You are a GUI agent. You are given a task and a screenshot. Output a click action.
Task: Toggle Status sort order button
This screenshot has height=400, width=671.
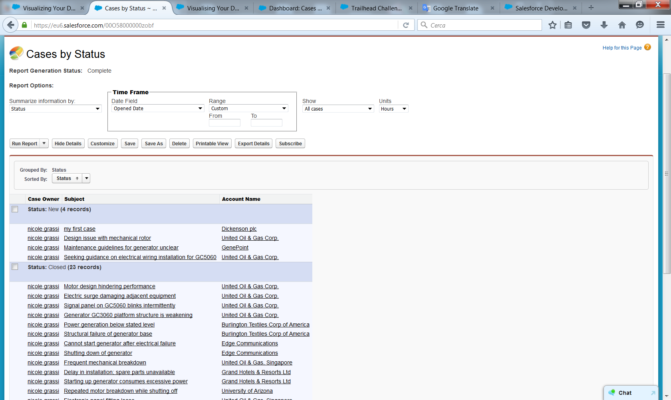pyautogui.click(x=67, y=178)
